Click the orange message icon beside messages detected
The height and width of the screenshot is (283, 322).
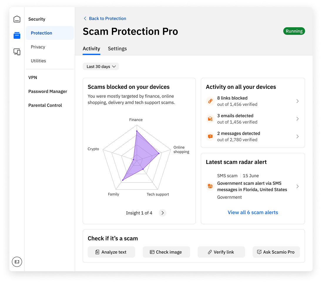[210, 136]
